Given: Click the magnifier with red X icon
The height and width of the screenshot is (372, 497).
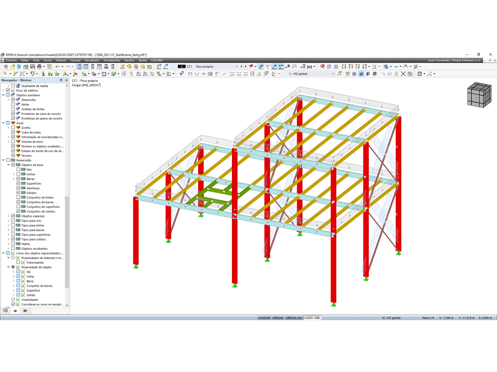Looking at the screenshot, I should [322, 66].
